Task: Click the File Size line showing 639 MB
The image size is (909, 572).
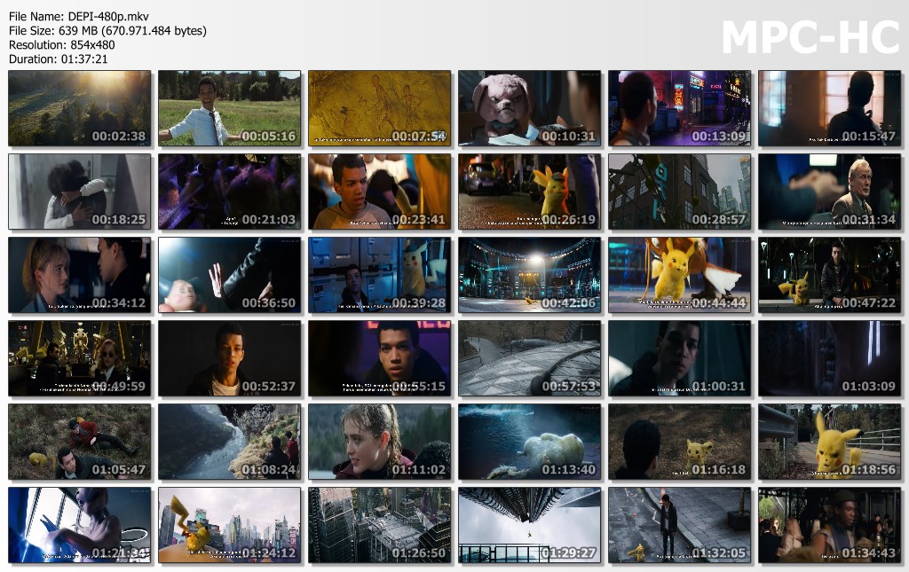Action: click(107, 31)
